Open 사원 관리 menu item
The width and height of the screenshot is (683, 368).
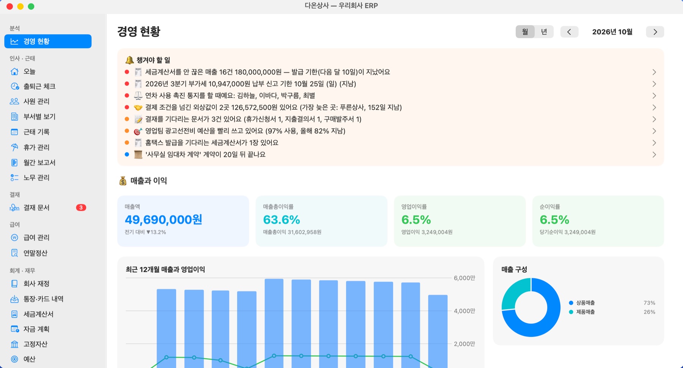[48, 101]
